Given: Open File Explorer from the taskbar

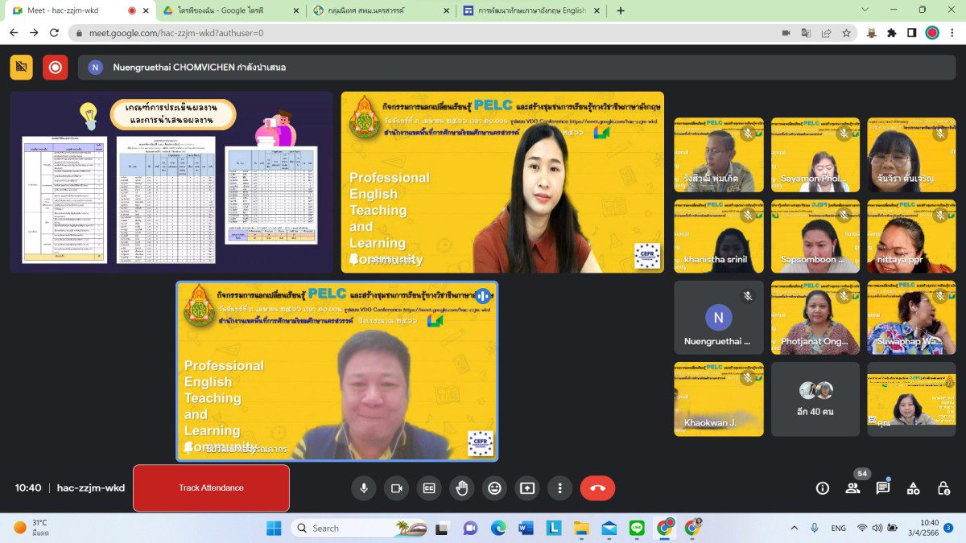Looking at the screenshot, I should click(x=581, y=528).
